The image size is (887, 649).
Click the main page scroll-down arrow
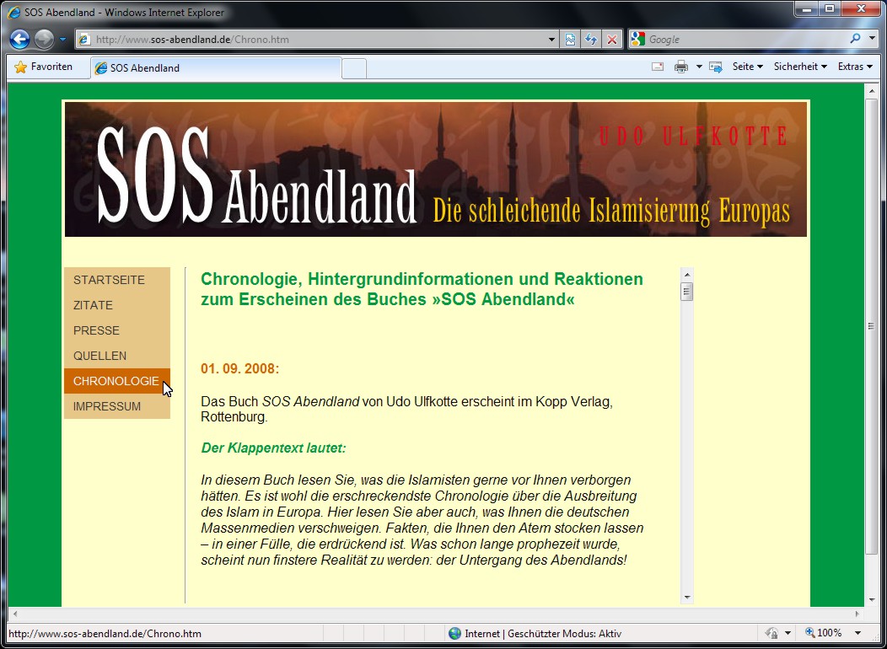tap(872, 600)
